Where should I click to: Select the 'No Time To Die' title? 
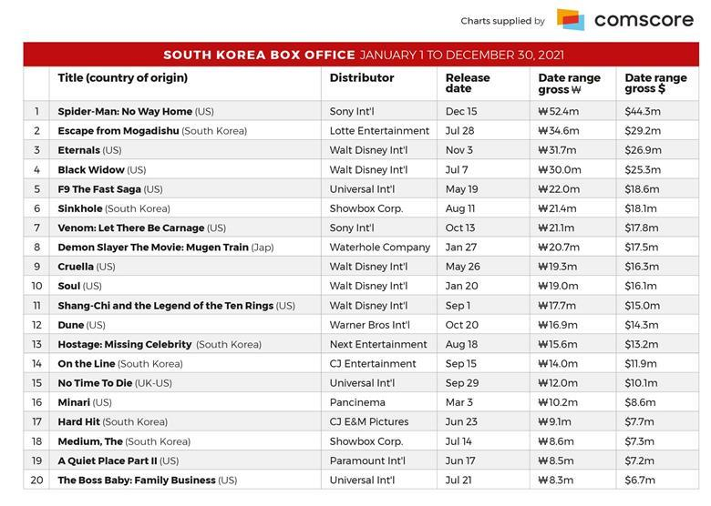[x=95, y=383]
